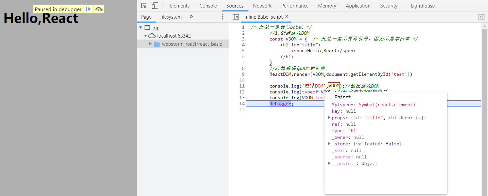This screenshot has height=196, width=488.
Task: Click the Paused in debugger label
Action: (x=58, y=9)
